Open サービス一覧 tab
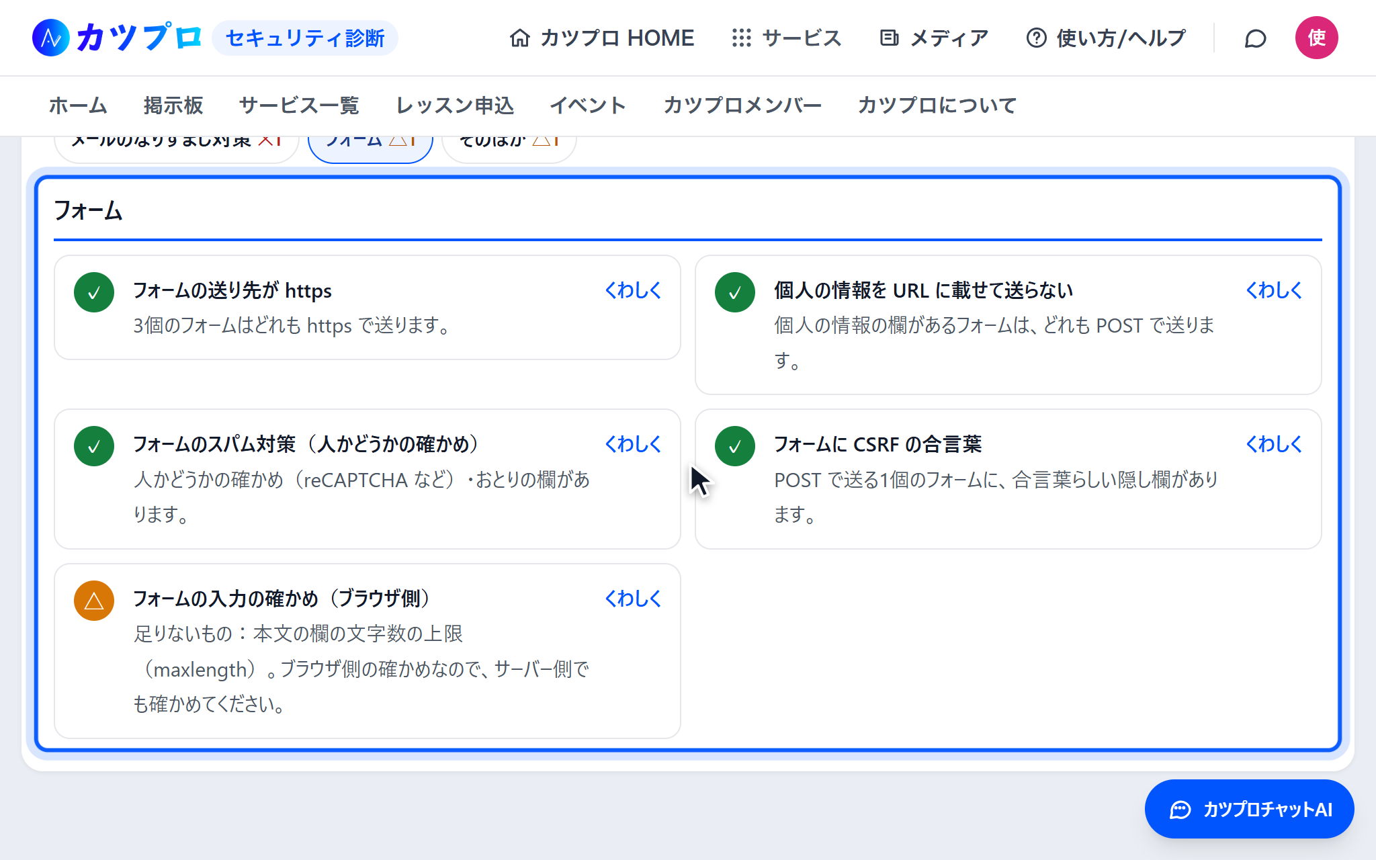This screenshot has height=860, width=1376. coord(299,105)
